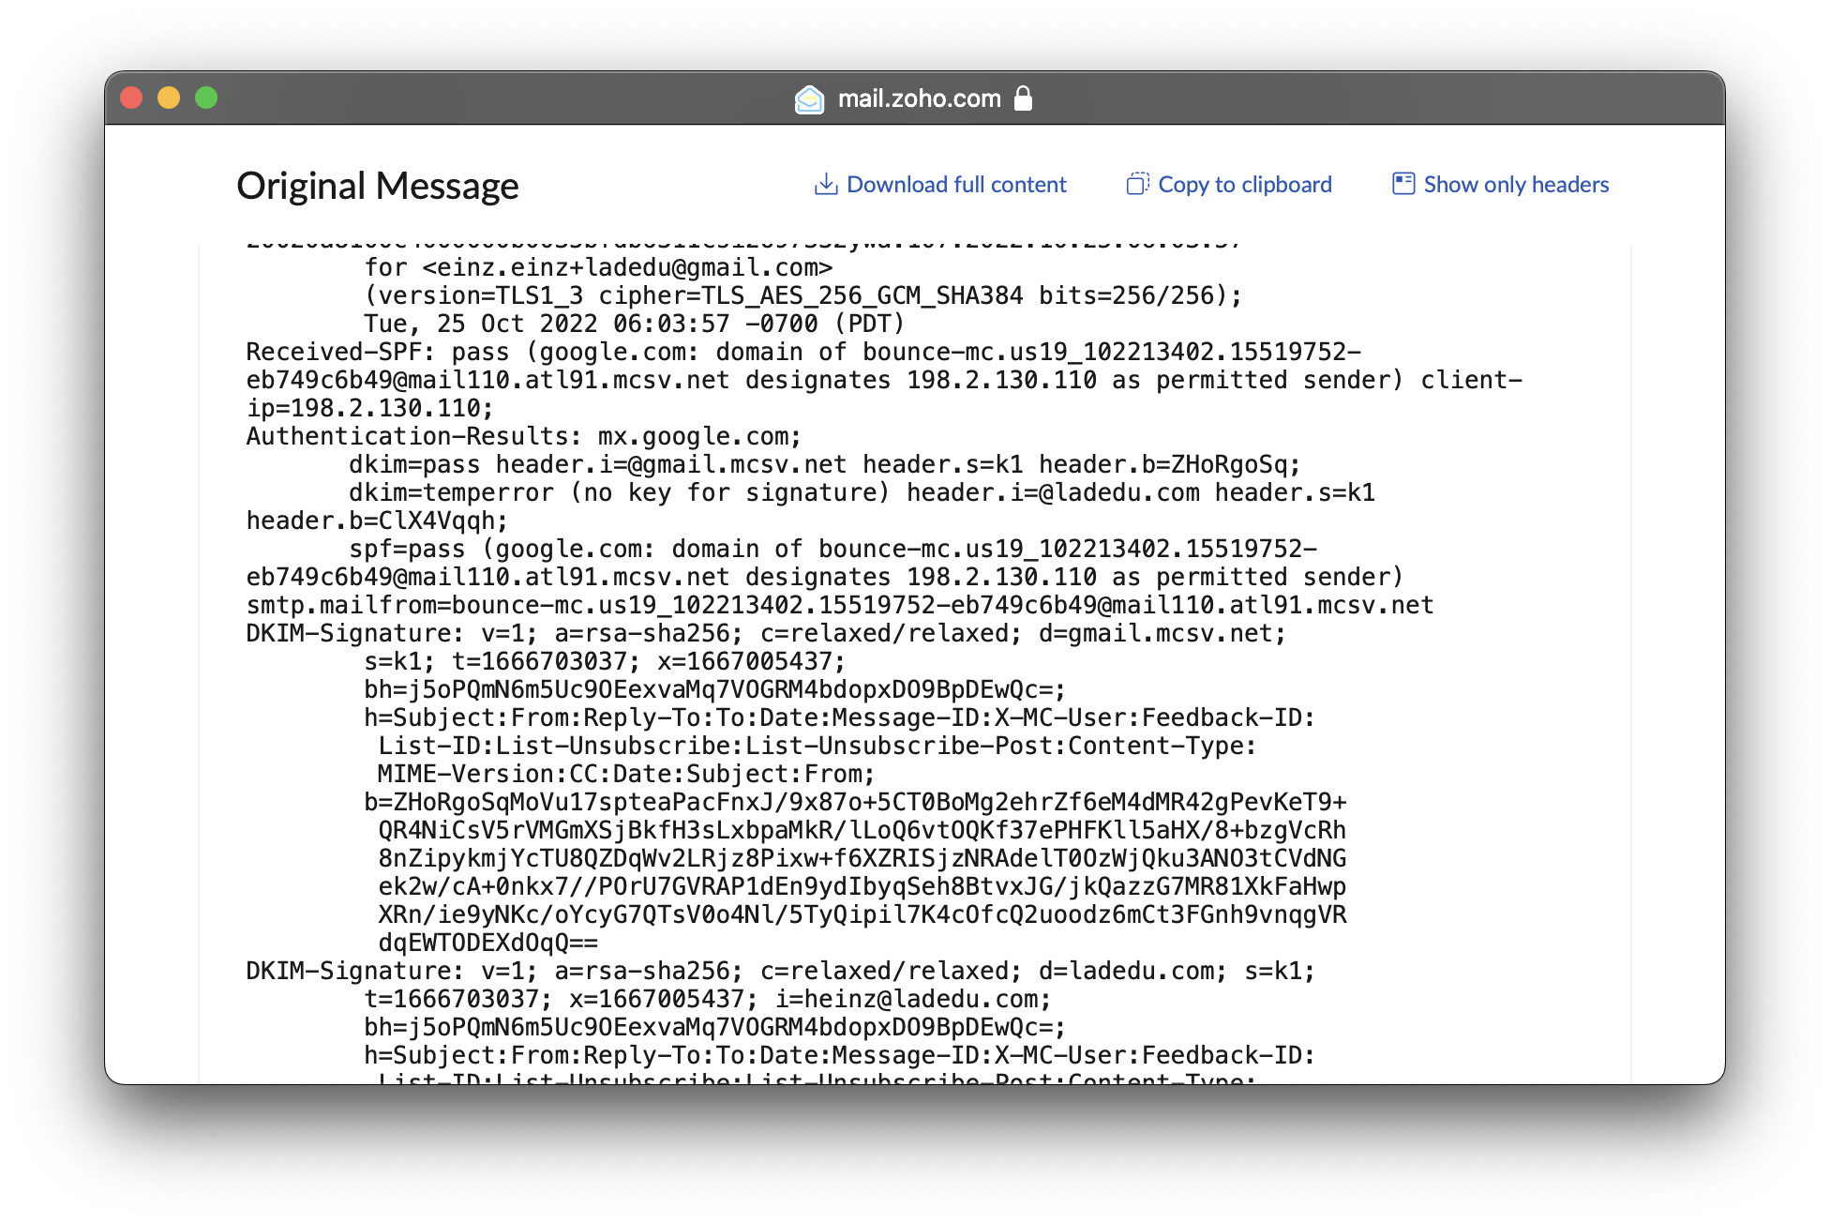Click the Received-SPF: pass line
This screenshot has height=1223, width=1830.
click(803, 353)
